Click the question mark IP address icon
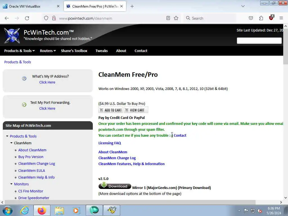 (24, 79)
